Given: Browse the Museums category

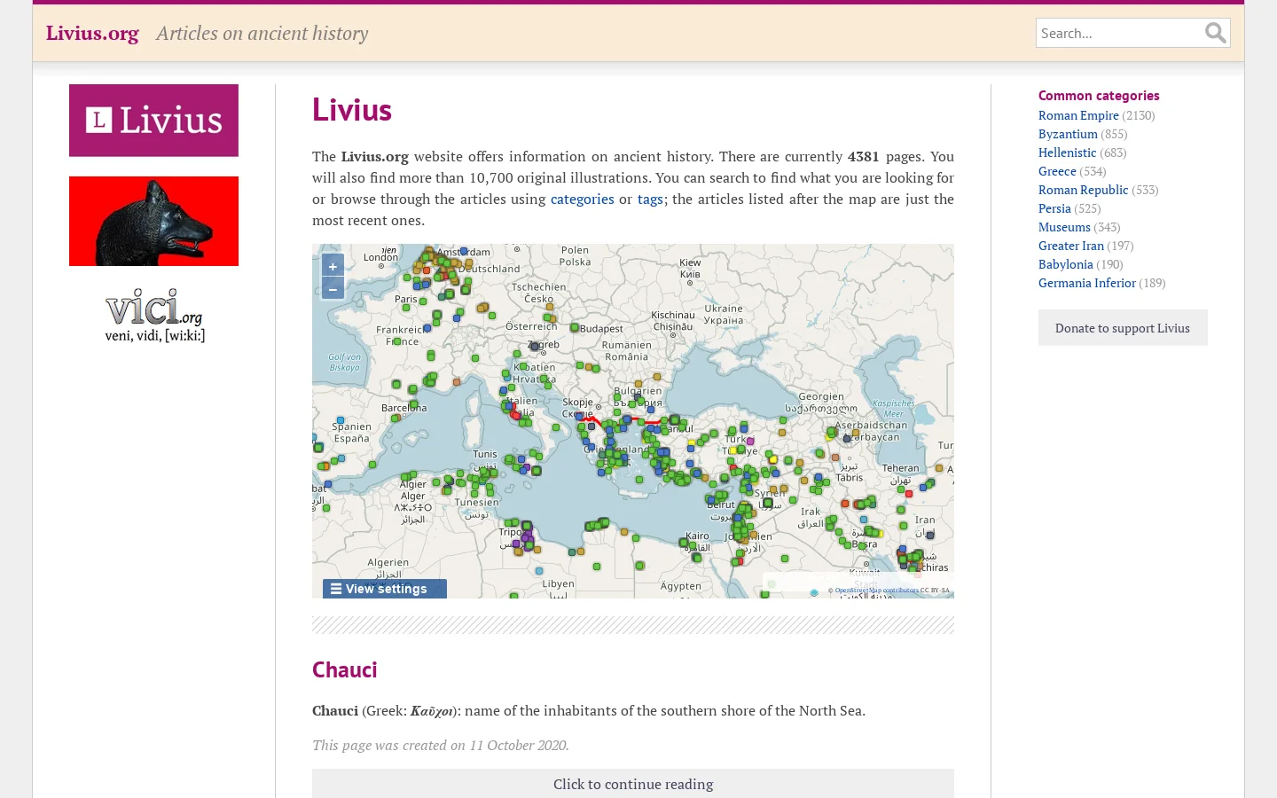Looking at the screenshot, I should (1064, 227).
